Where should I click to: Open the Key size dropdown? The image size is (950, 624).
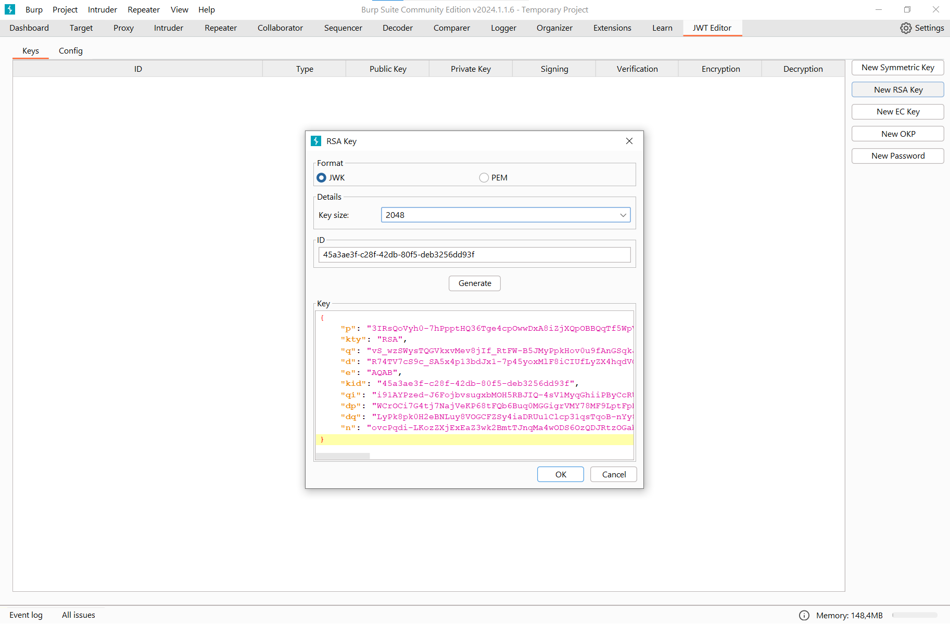(505, 215)
